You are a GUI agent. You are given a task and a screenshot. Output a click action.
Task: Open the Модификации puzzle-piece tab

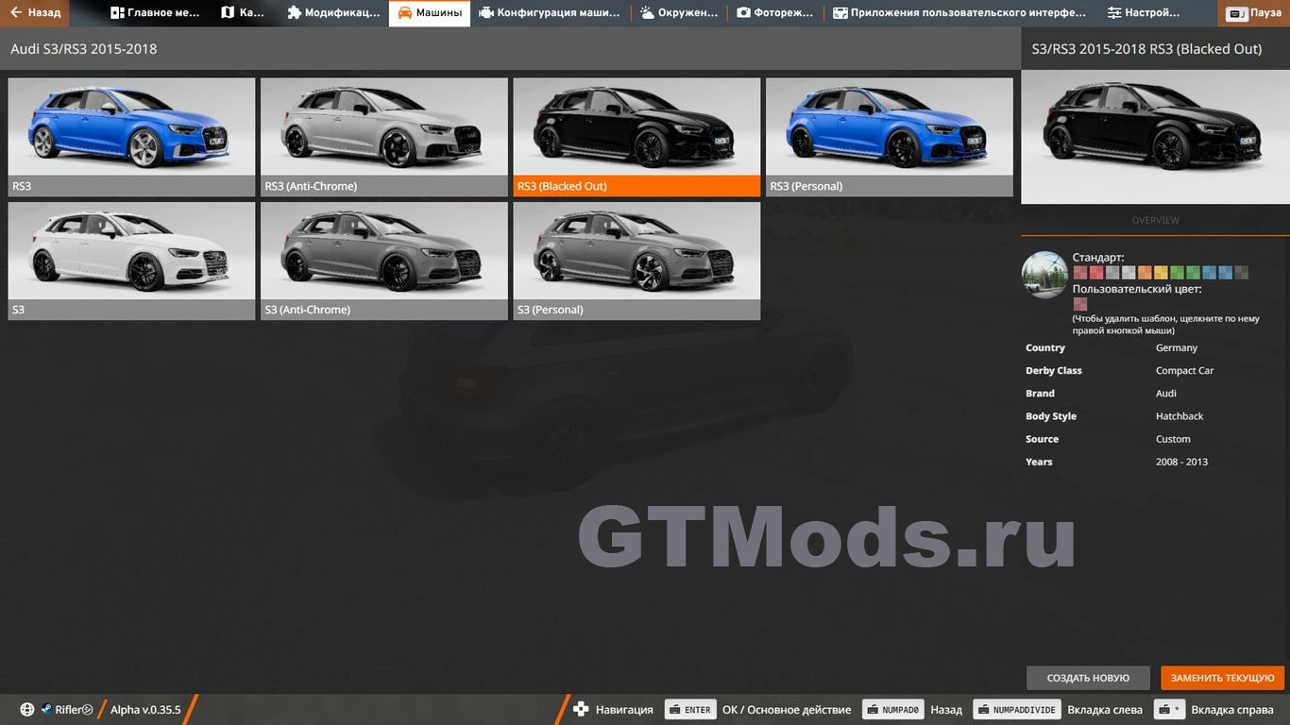point(332,13)
